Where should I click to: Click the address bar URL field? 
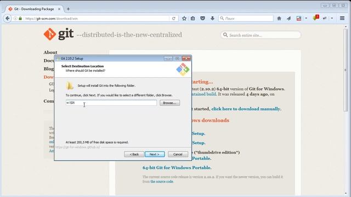[97, 19]
